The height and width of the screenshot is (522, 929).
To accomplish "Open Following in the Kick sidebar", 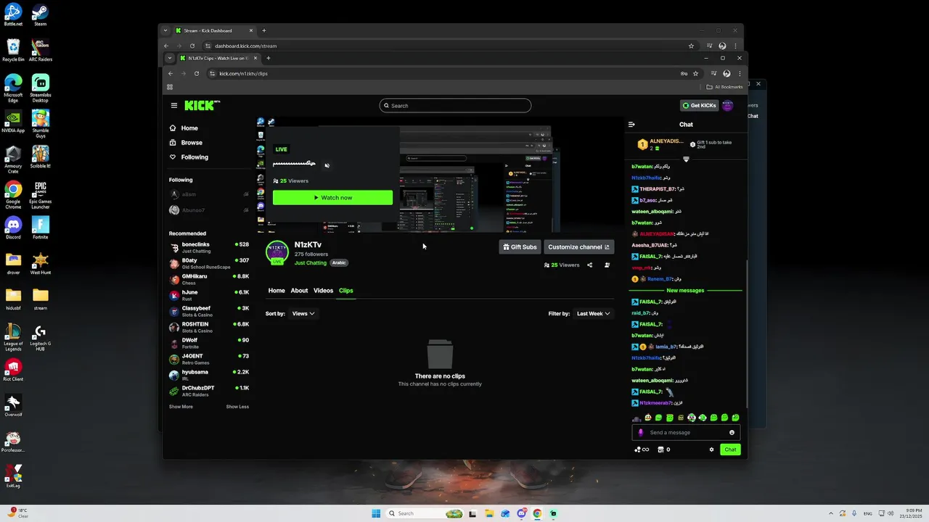I will point(189,157).
